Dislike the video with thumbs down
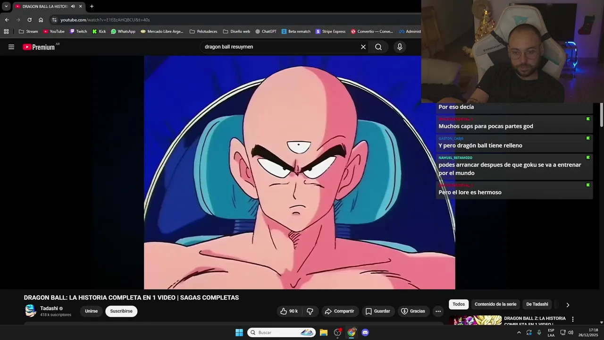Viewport: 604px width, 340px height. (x=310, y=311)
